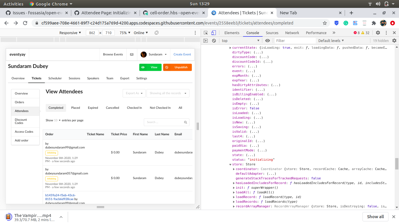399x224 pixels.
Task: Click the error count badge showing 8
Action: click(x=357, y=33)
